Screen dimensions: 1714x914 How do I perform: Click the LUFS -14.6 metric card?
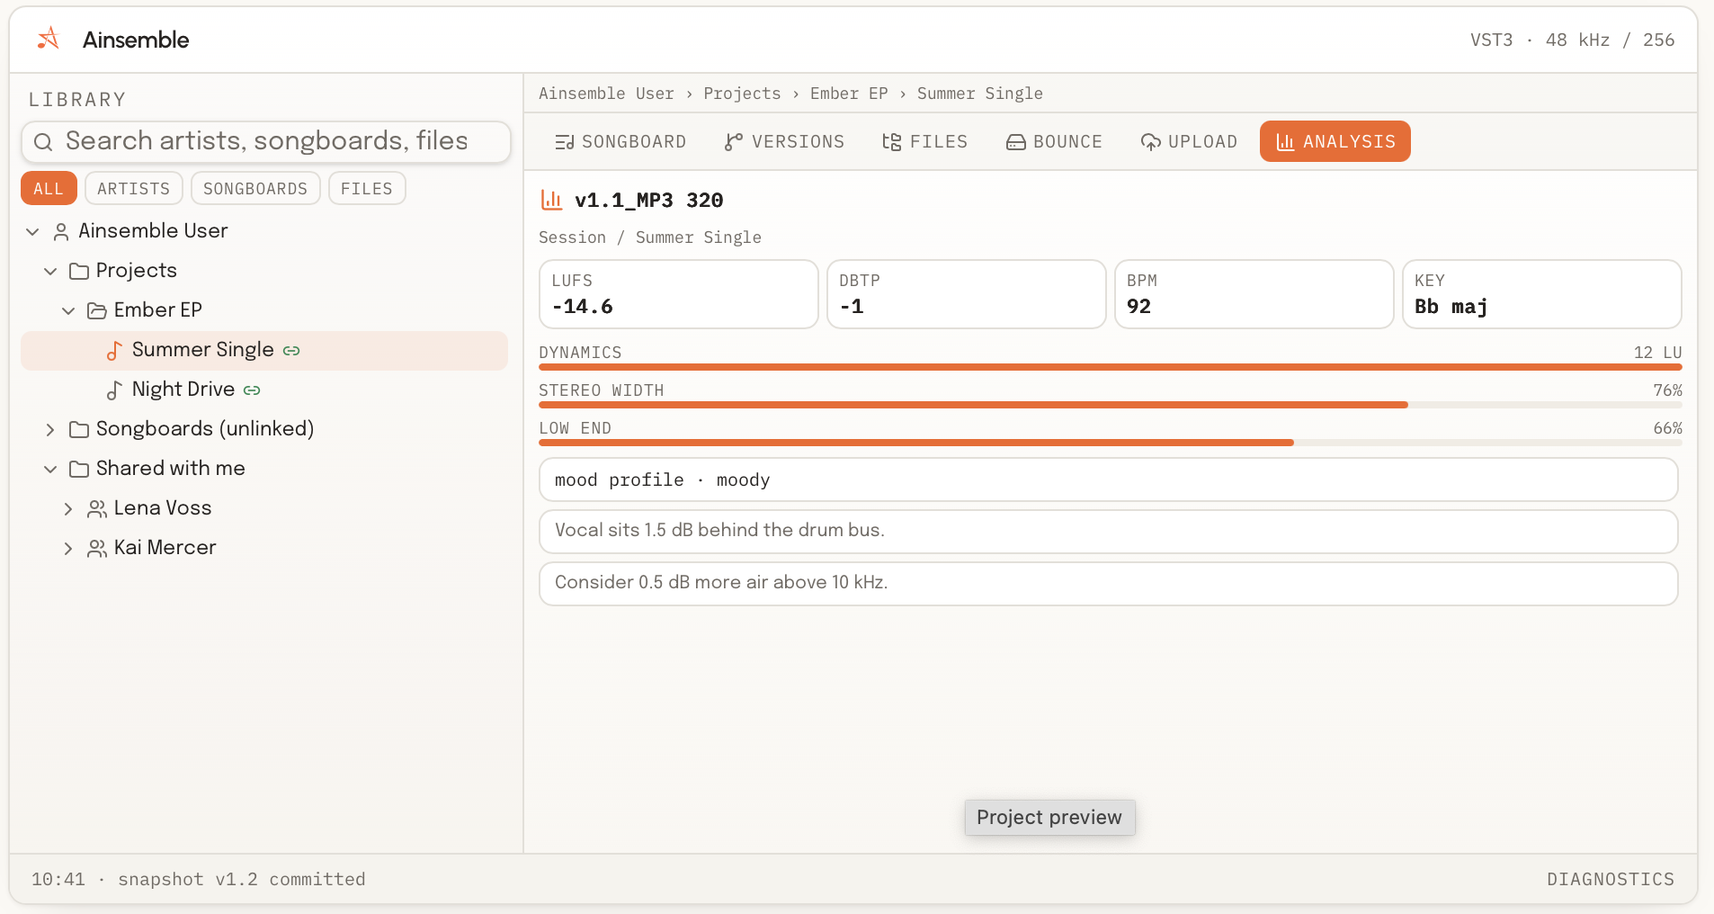[x=679, y=294]
